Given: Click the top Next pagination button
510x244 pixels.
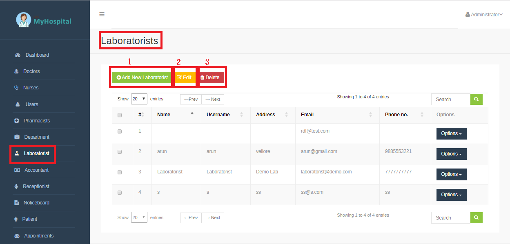Looking at the screenshot, I should pyautogui.click(x=213, y=99).
